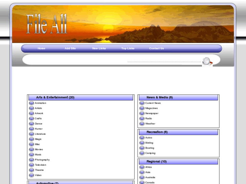Open the Weather link
This screenshot has height=184, width=246.
tap(150, 124)
